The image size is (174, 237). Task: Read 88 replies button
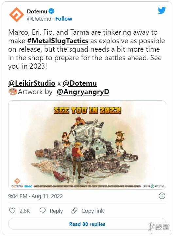click(87, 224)
